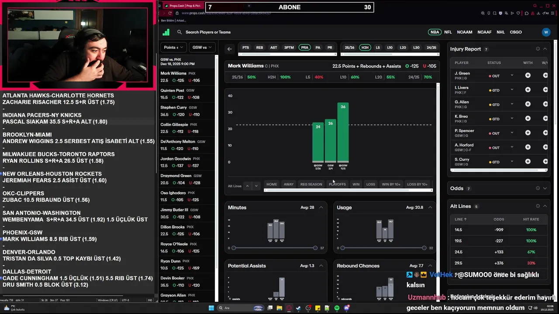Click the W/O plus icon for J. Green
The width and height of the screenshot is (559, 314).
[x=545, y=75]
